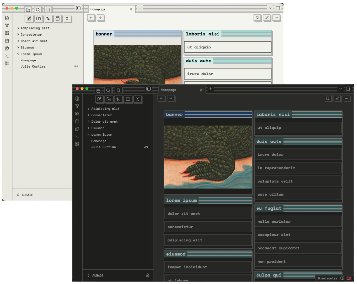Navigate back in the light window

tap(91, 18)
